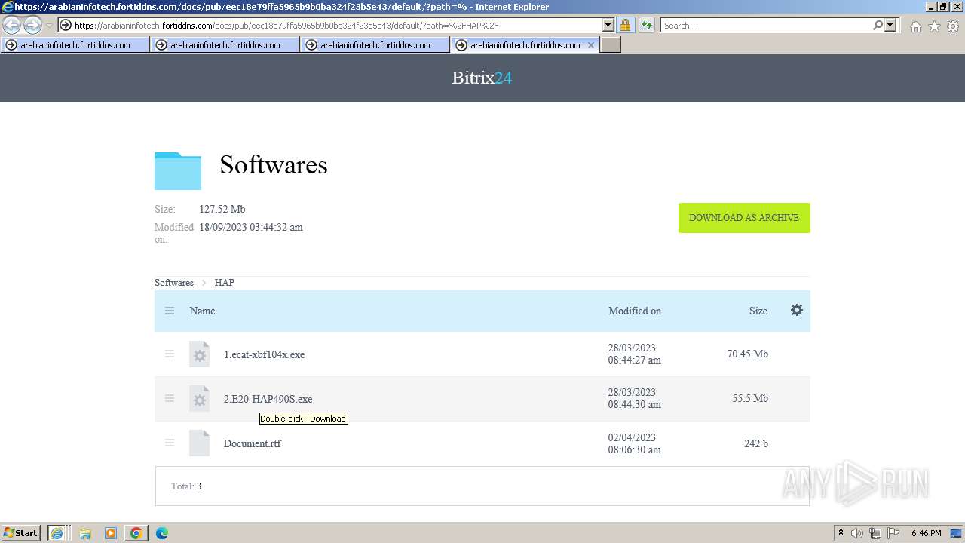Image resolution: width=965 pixels, height=543 pixels.
Task: Open Windows Media Player from taskbar
Action: click(111, 533)
